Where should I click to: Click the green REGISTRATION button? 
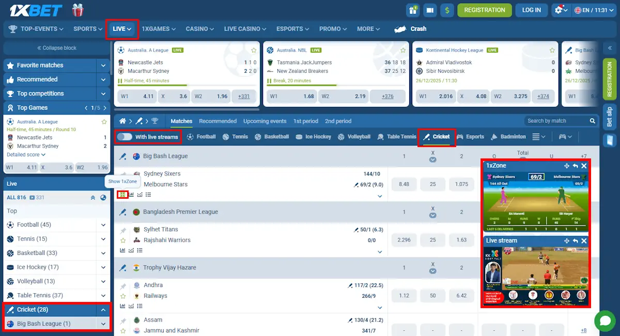(484, 10)
